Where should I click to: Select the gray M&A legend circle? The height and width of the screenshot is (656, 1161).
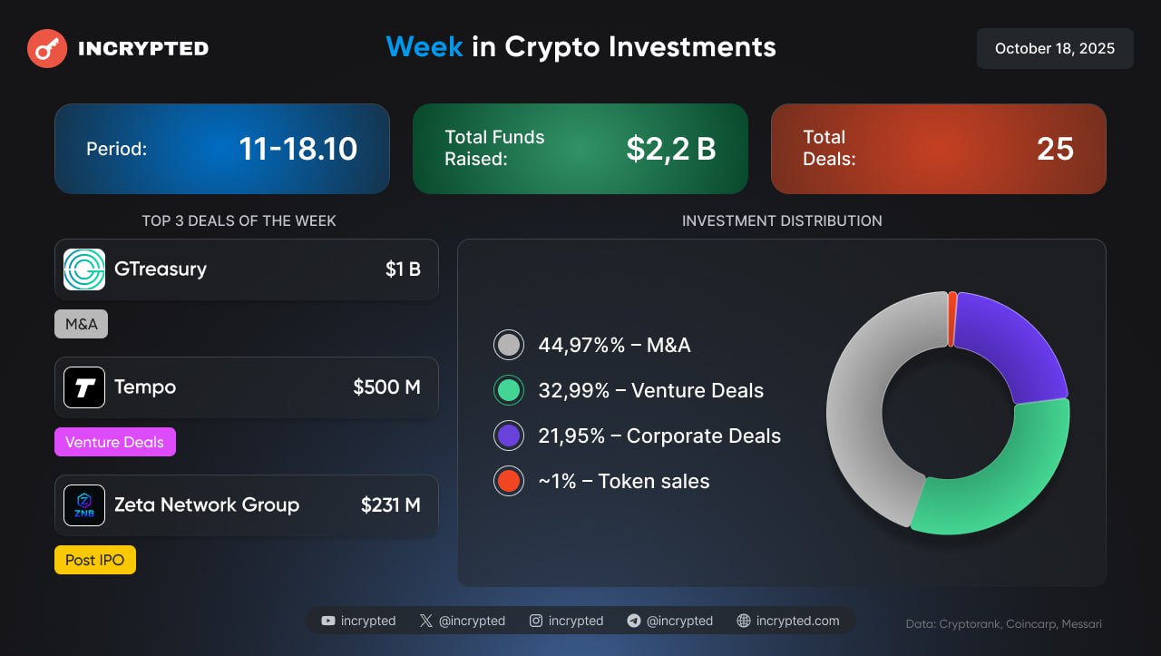coord(509,345)
